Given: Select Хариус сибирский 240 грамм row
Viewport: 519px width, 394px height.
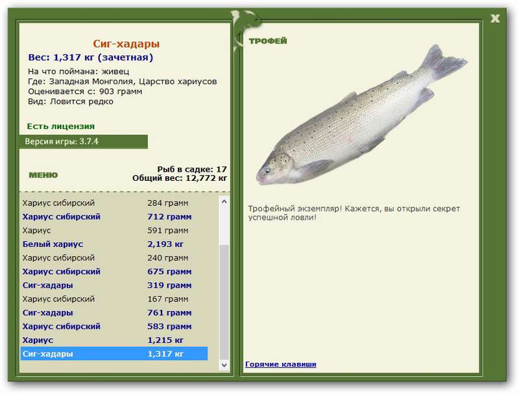Looking at the screenshot, I should [114, 258].
